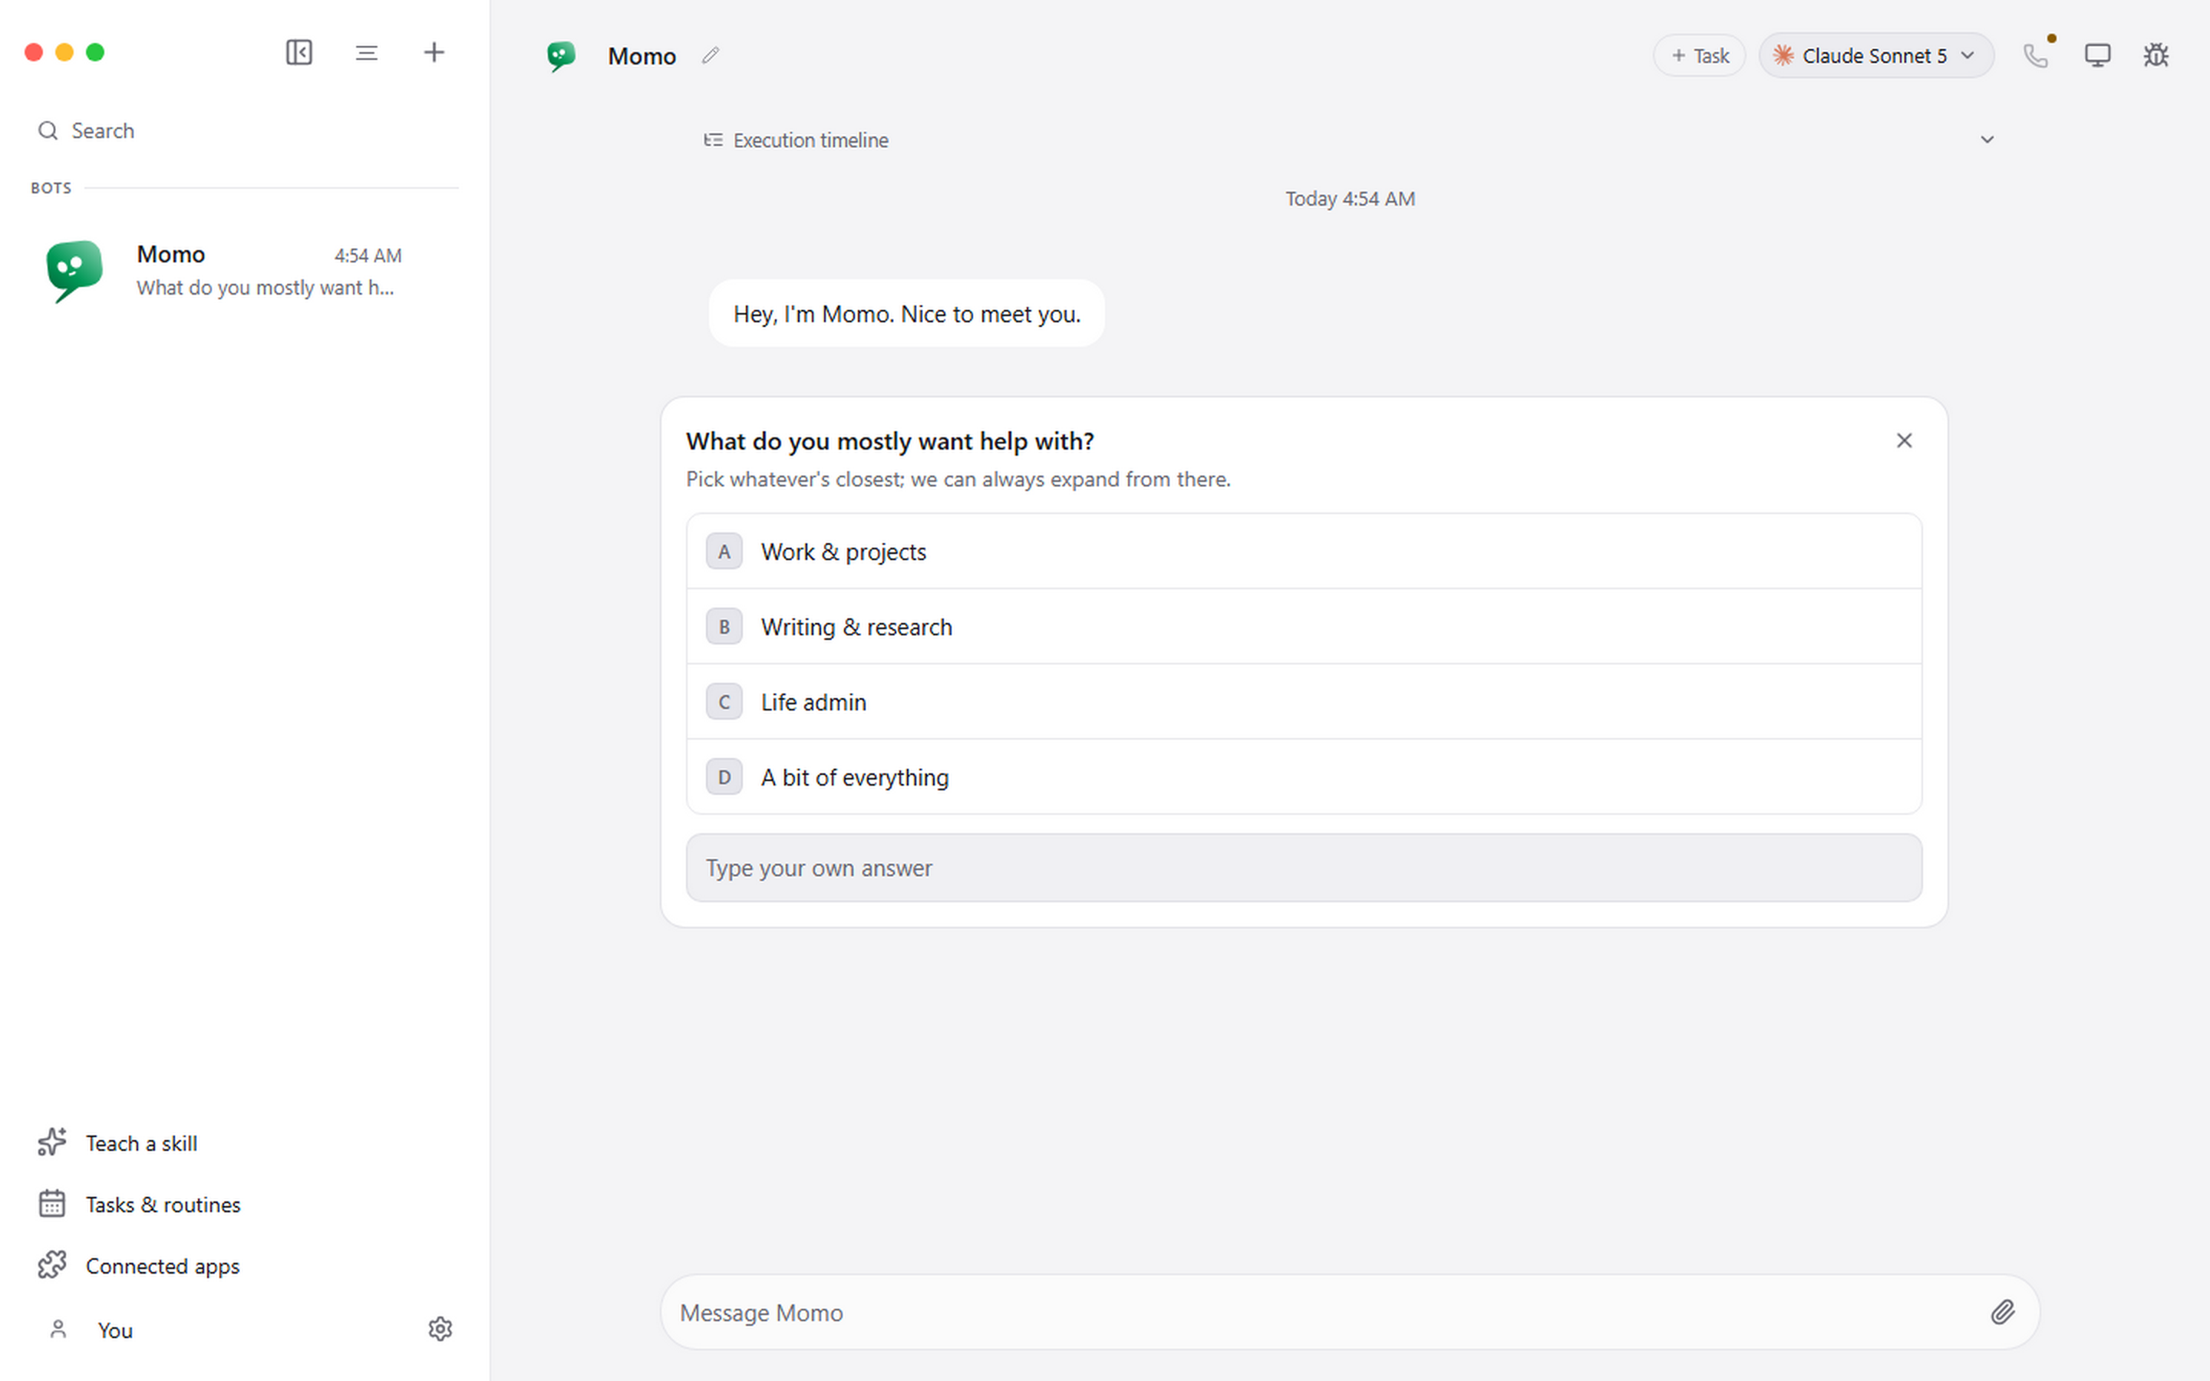Click the greeting message bubble from Momo

[907, 313]
